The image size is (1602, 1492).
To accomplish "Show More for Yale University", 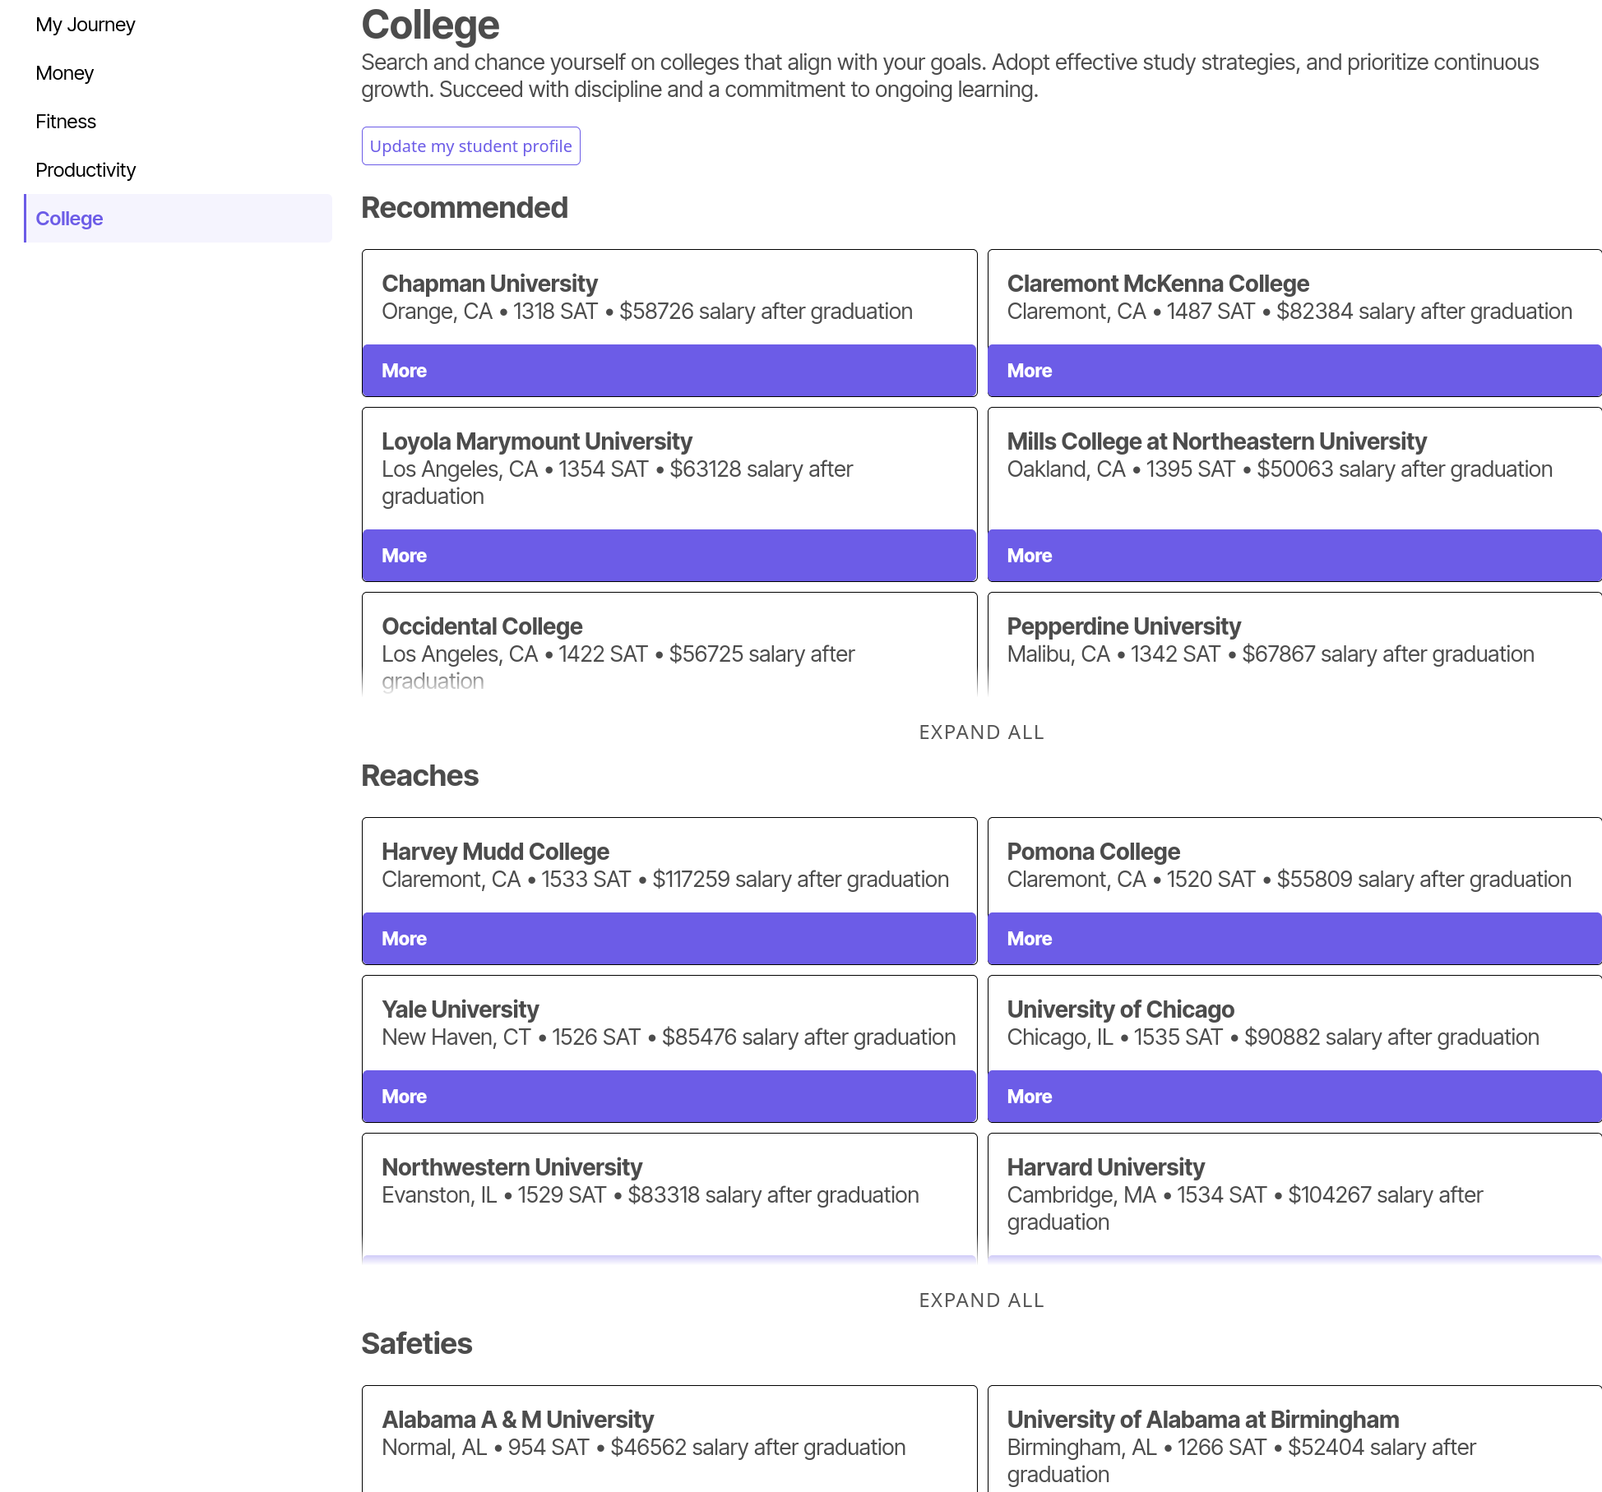I will (669, 1097).
